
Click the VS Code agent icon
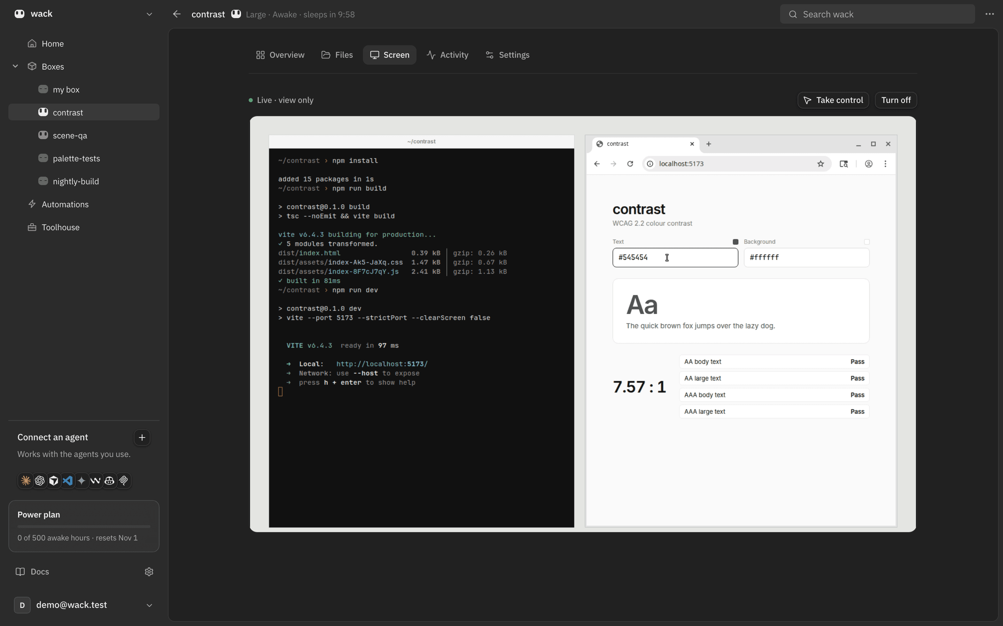pyautogui.click(x=68, y=481)
